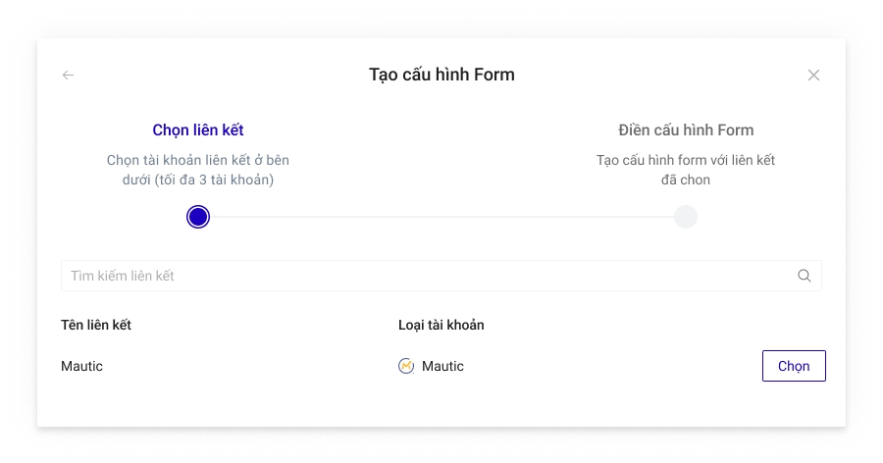This screenshot has width=883, height=463.
Task: Click the Mautic logo icon
Action: [x=406, y=366]
